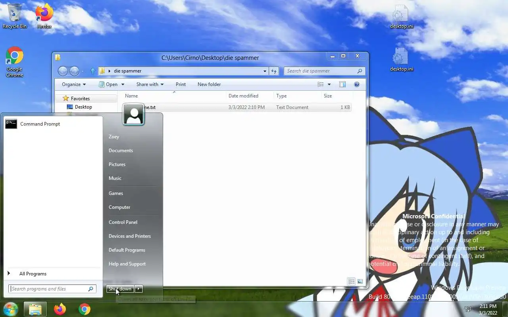Viewport: 508px width, 317px height.
Task: Open Computer from Start menu
Action: (119, 207)
